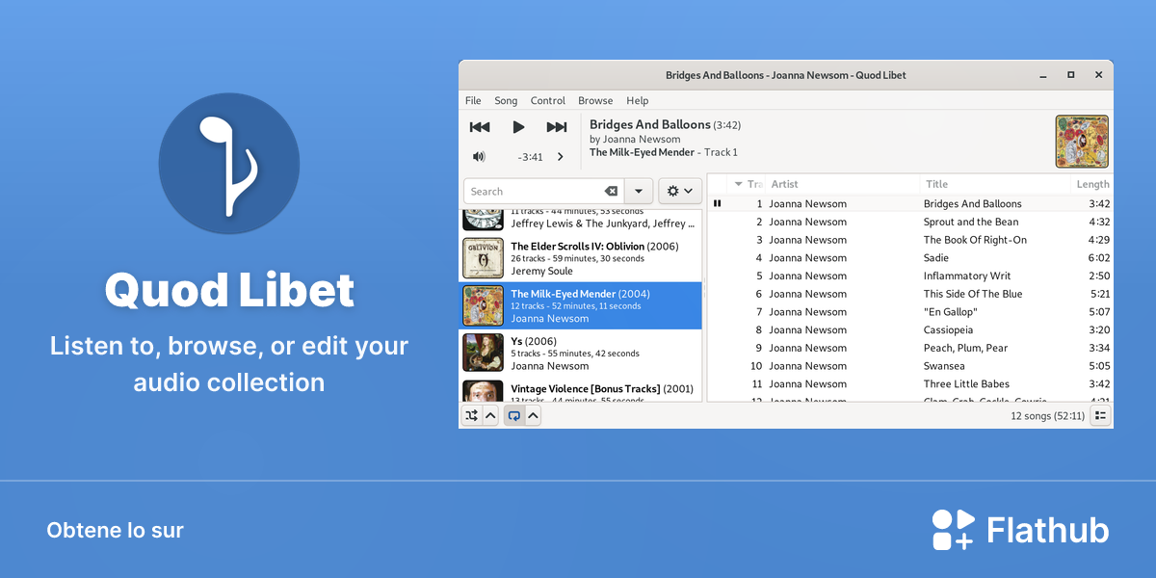Screen dimensions: 1156x578
Task: Open the search history dropdown arrow
Action: (x=639, y=192)
